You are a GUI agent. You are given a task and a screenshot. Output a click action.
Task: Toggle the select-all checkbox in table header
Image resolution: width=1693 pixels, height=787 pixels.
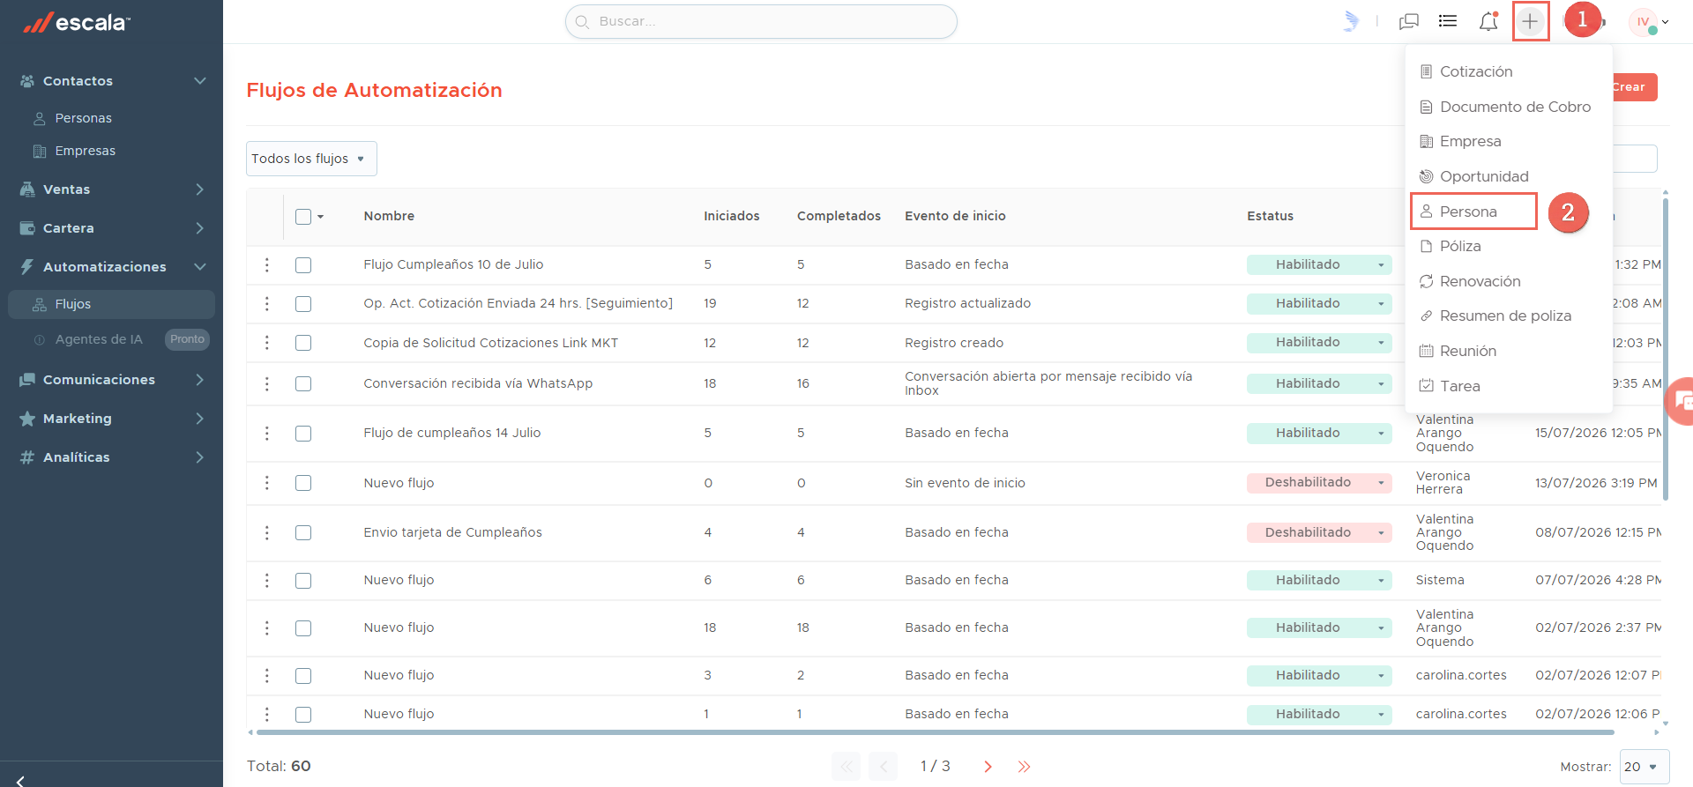[x=303, y=217]
